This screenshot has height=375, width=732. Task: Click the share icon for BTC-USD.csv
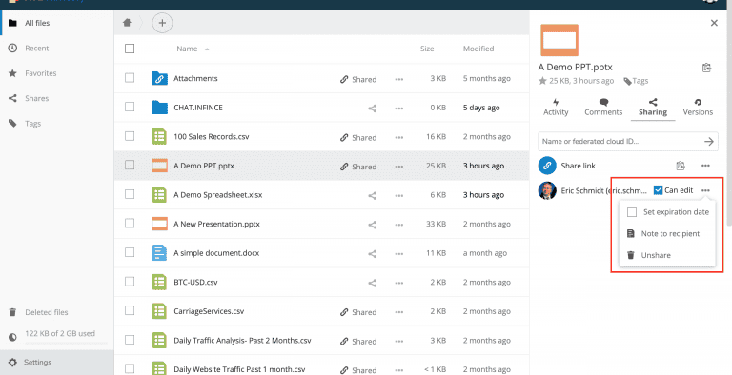372,283
